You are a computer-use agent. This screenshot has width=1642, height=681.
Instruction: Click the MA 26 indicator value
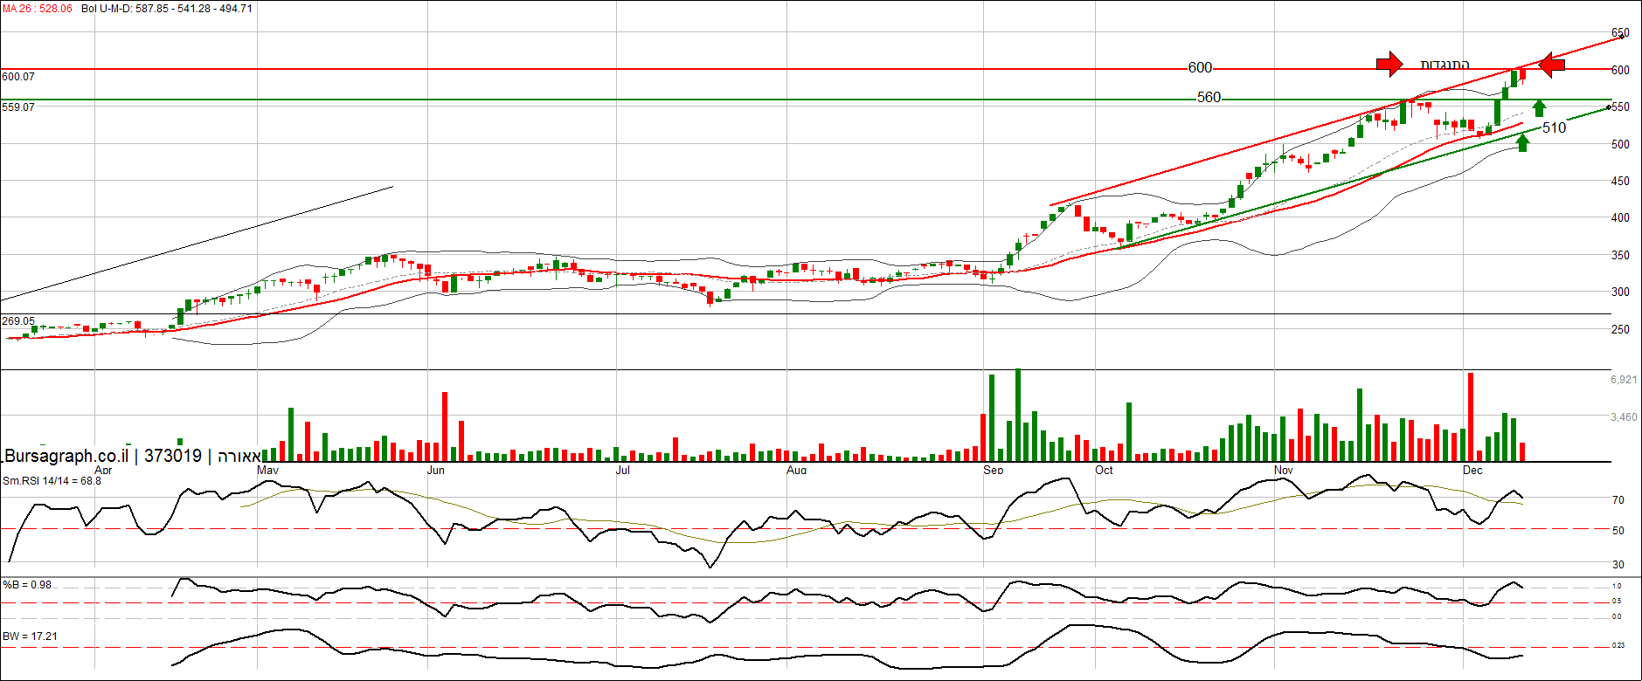click(x=38, y=9)
